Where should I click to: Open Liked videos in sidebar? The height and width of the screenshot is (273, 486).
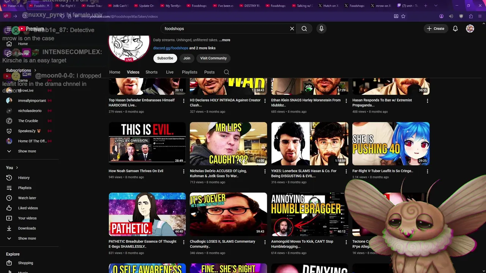tap(28, 208)
